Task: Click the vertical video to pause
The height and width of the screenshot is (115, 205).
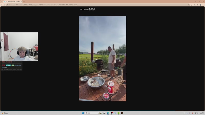Action: click(x=102, y=59)
